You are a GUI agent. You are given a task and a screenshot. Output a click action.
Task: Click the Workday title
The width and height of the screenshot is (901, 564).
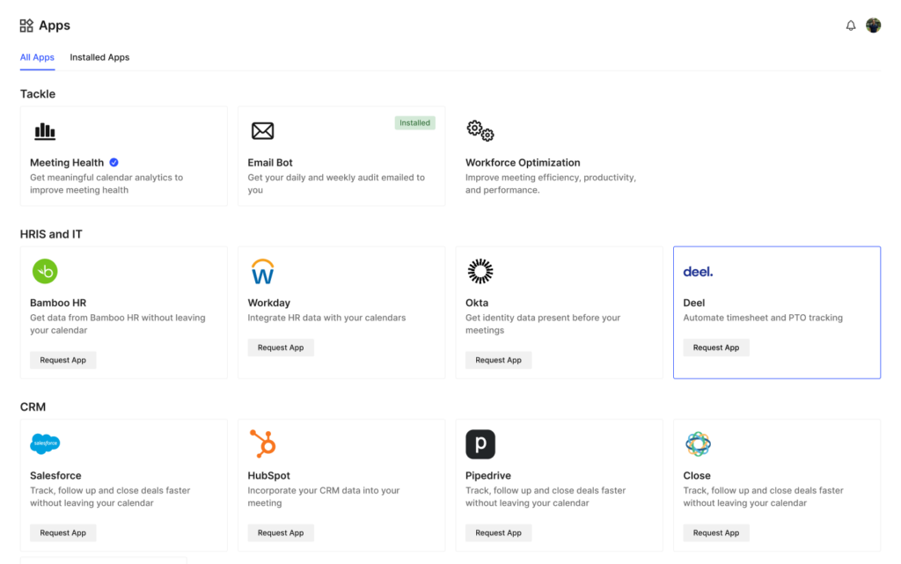click(x=269, y=303)
